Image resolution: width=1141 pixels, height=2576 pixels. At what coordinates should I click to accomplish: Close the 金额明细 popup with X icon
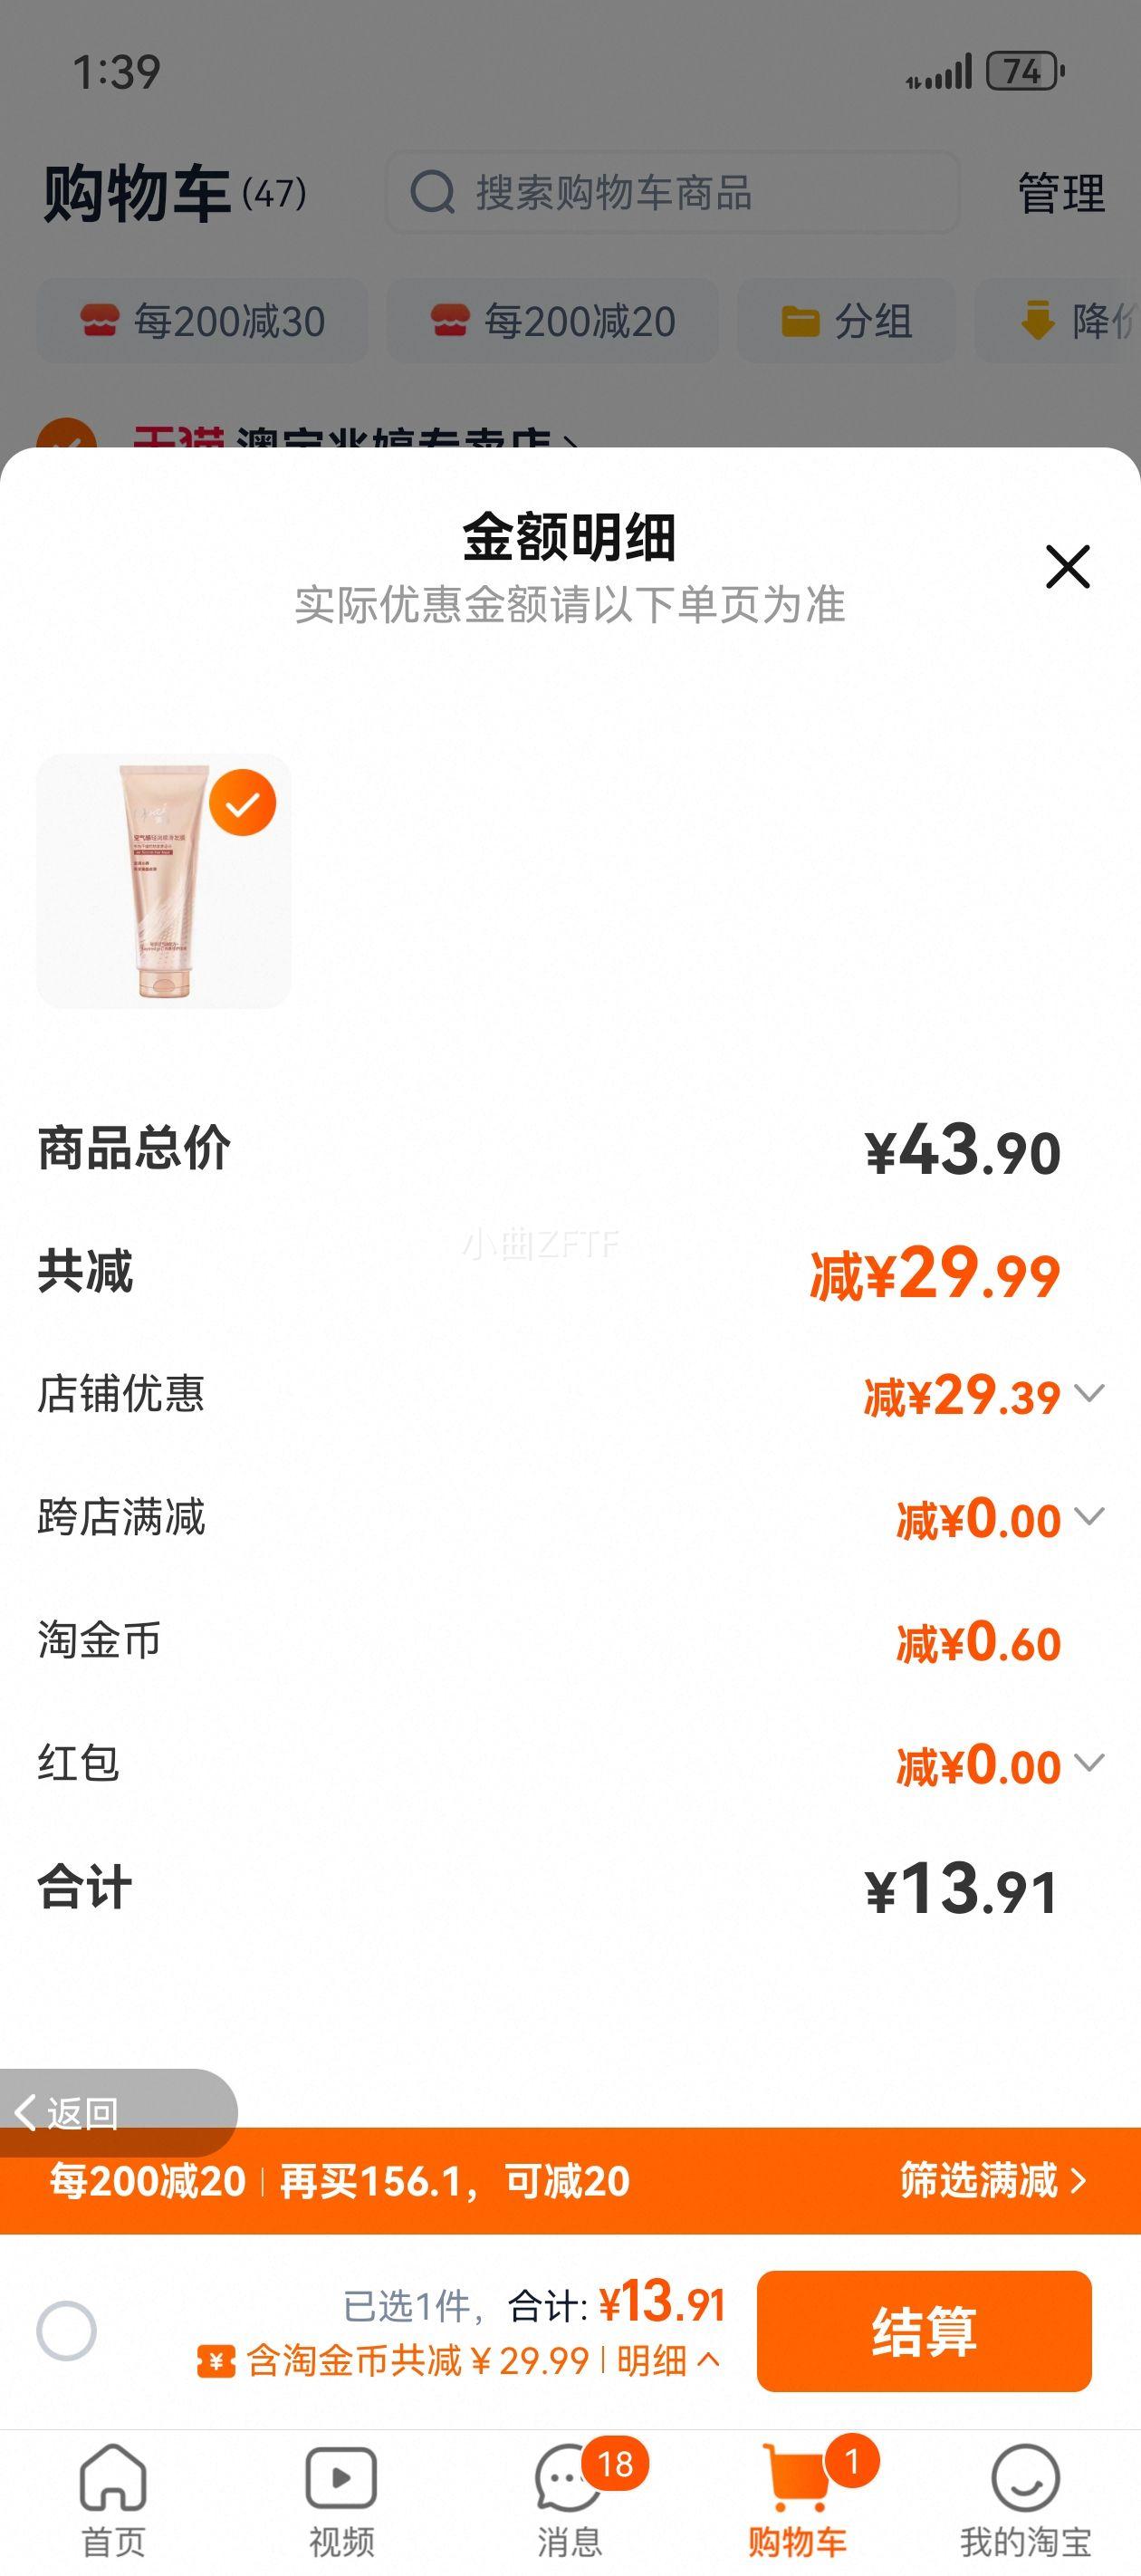pos(1067,566)
